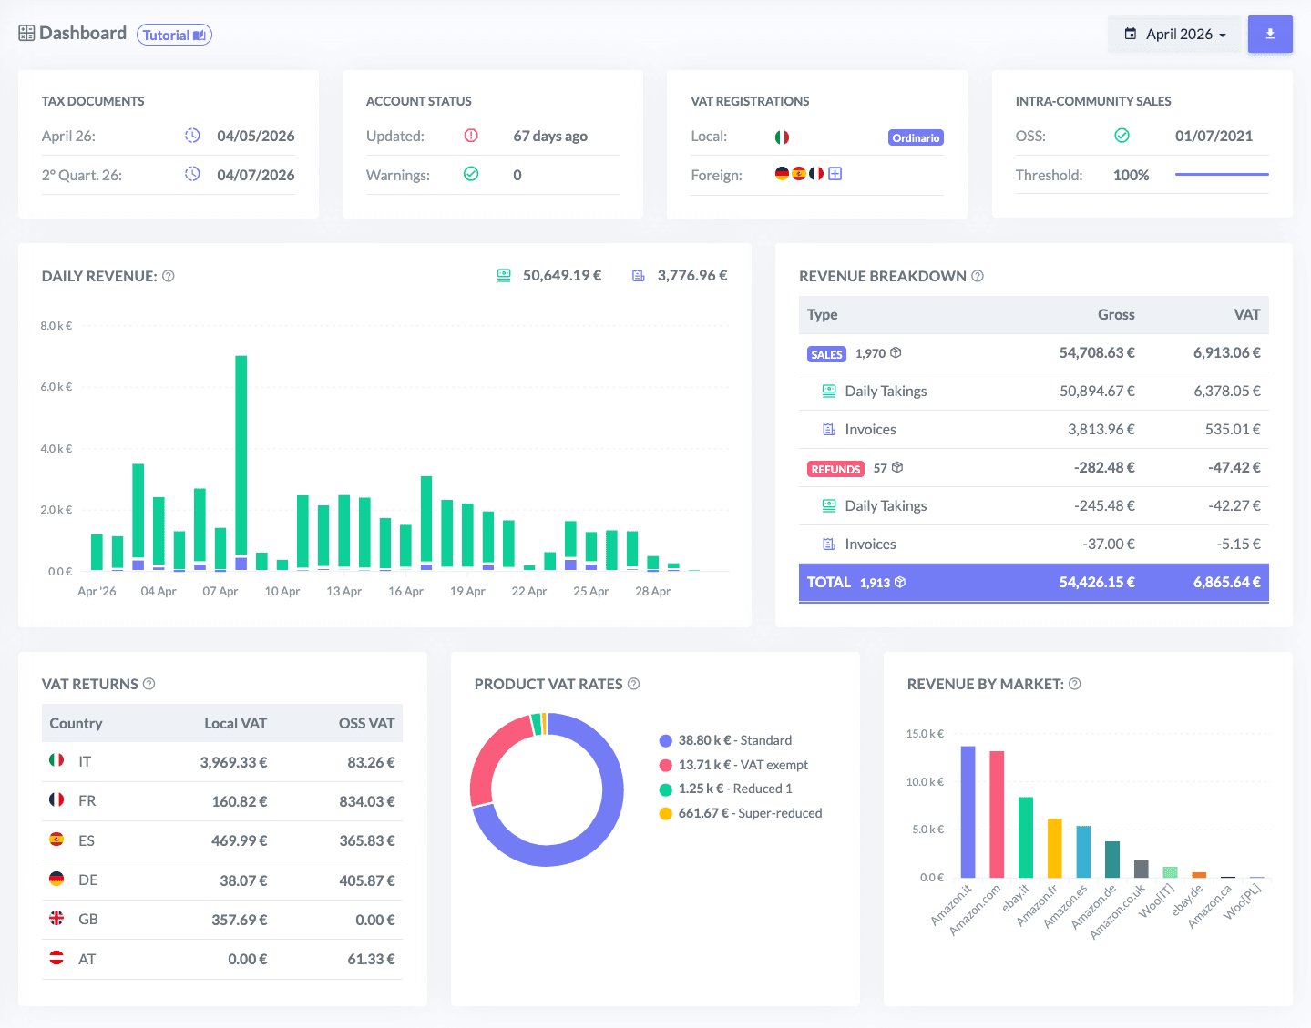
Task: Click the package icon beside 1,970
Action: pos(896,352)
